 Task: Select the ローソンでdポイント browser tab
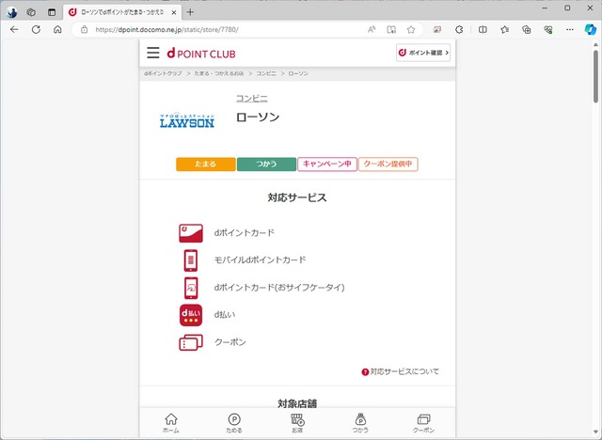(x=122, y=12)
